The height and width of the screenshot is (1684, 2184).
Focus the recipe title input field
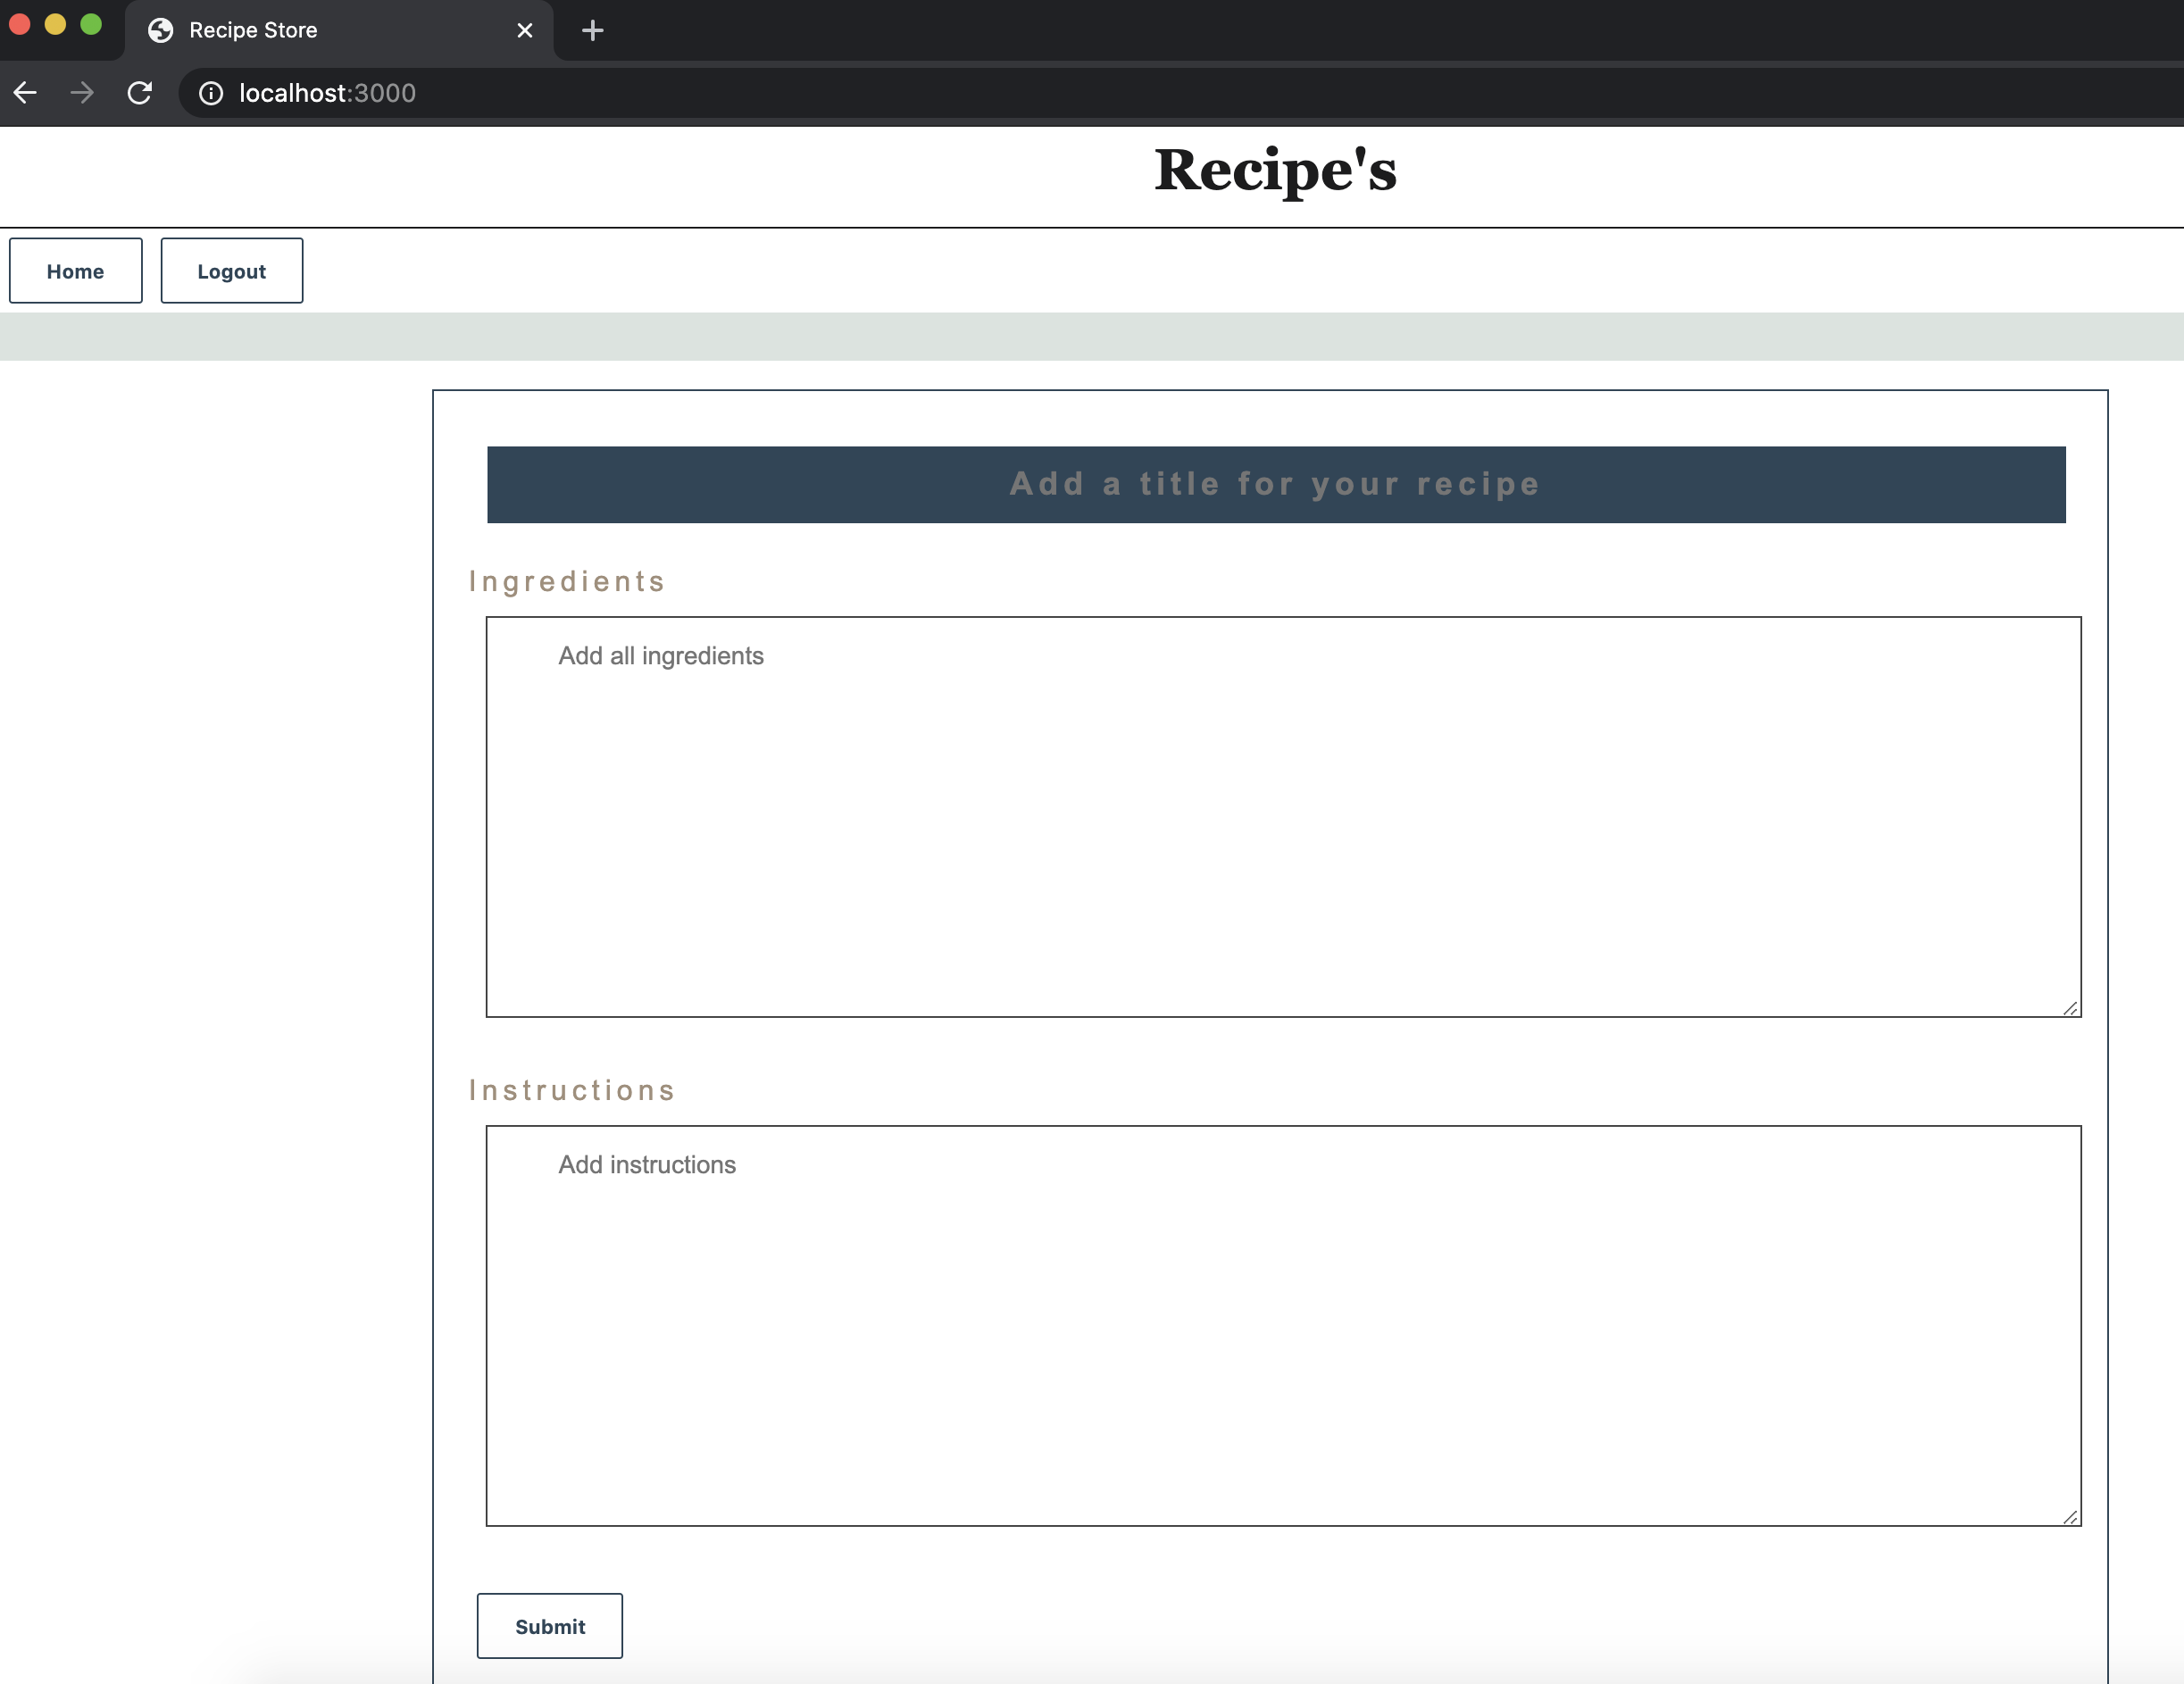1275,484
